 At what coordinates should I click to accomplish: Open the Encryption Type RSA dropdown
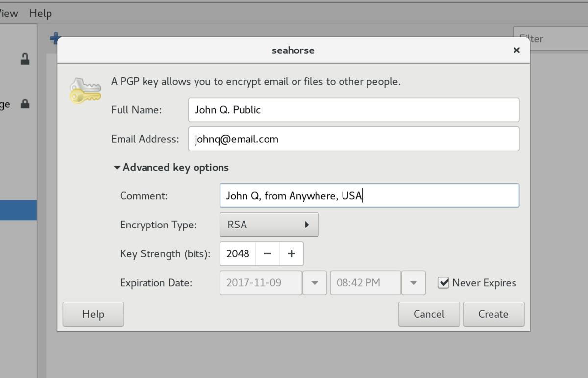[269, 225]
